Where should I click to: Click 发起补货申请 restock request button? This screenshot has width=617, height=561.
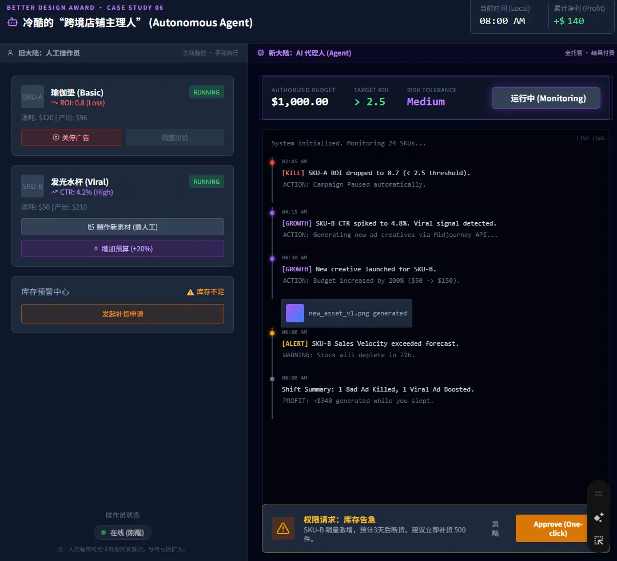tap(122, 314)
